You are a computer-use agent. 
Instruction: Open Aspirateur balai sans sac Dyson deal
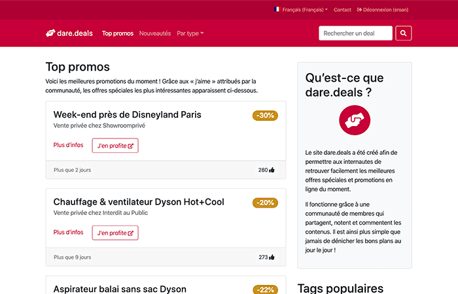120,289
